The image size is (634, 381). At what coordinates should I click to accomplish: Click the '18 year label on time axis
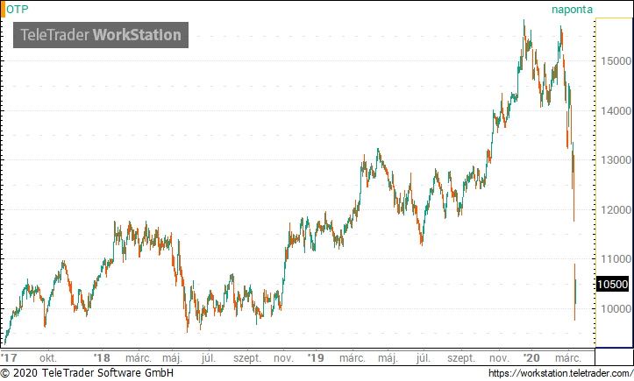point(102,358)
